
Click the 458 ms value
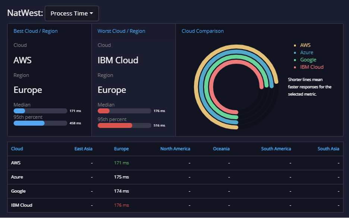click(75, 123)
